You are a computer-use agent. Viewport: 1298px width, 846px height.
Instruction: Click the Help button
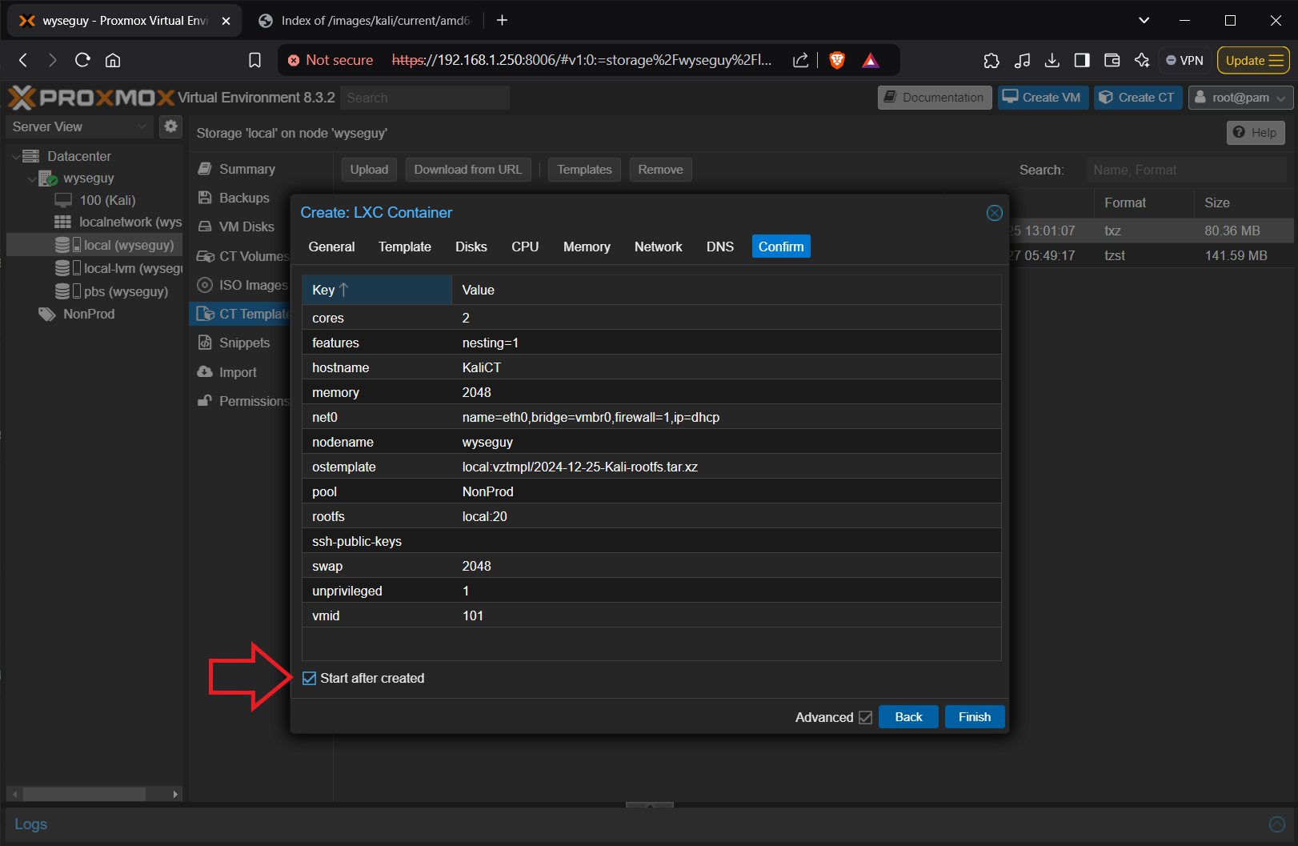pyautogui.click(x=1256, y=133)
